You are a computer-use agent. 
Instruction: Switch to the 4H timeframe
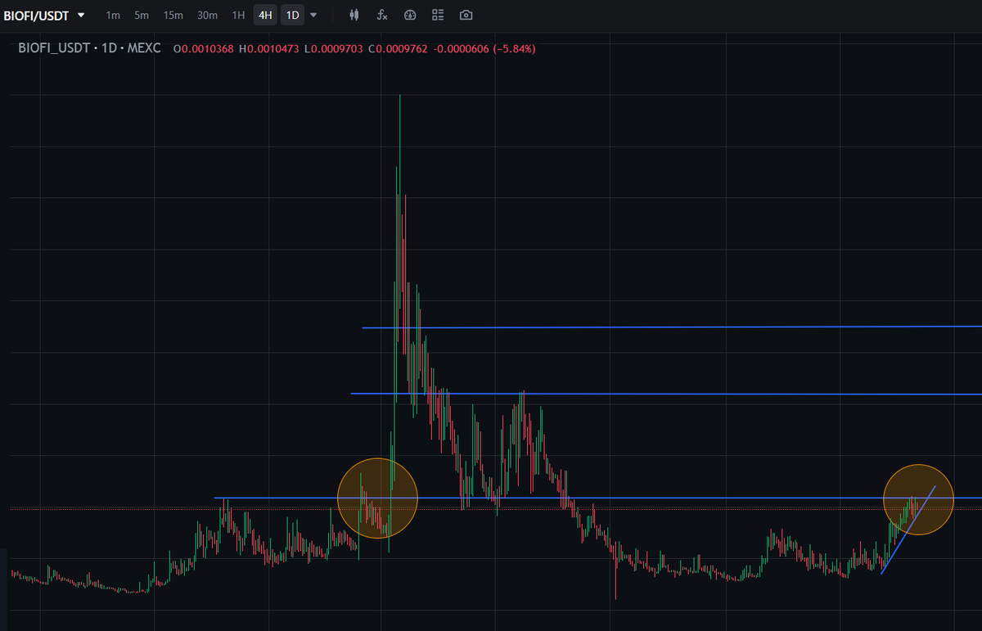[265, 15]
